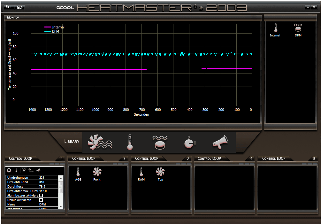Select the AGB temperature sensor in loop 2
The height and width of the screenshot is (224, 321).
coord(78,174)
